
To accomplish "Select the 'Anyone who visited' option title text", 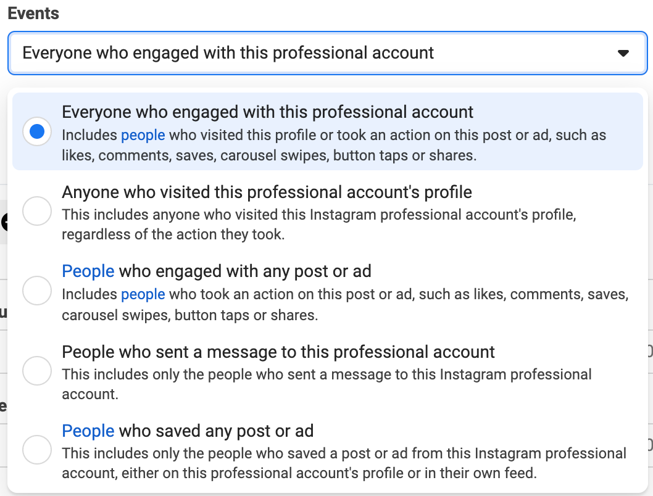I will (x=266, y=192).
